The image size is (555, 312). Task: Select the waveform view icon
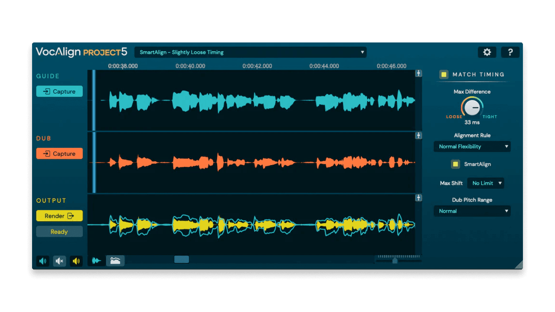96,260
